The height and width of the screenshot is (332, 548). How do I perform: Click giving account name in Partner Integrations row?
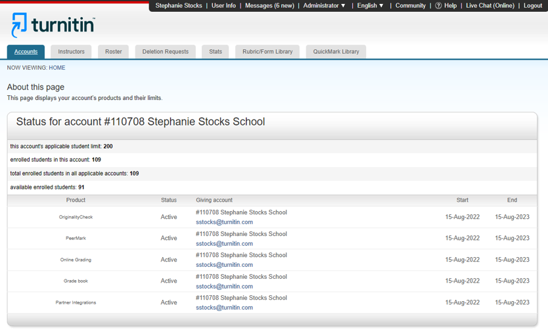(241, 298)
